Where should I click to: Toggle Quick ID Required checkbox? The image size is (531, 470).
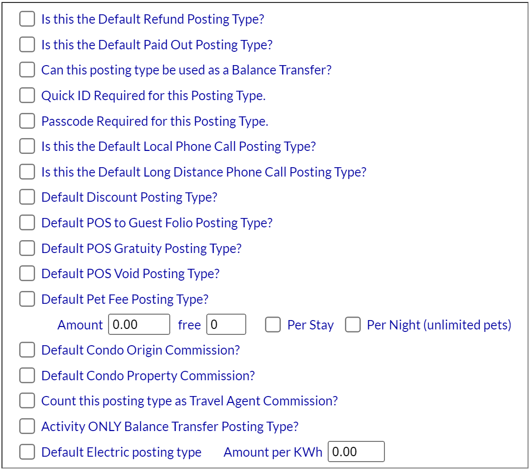pos(27,95)
